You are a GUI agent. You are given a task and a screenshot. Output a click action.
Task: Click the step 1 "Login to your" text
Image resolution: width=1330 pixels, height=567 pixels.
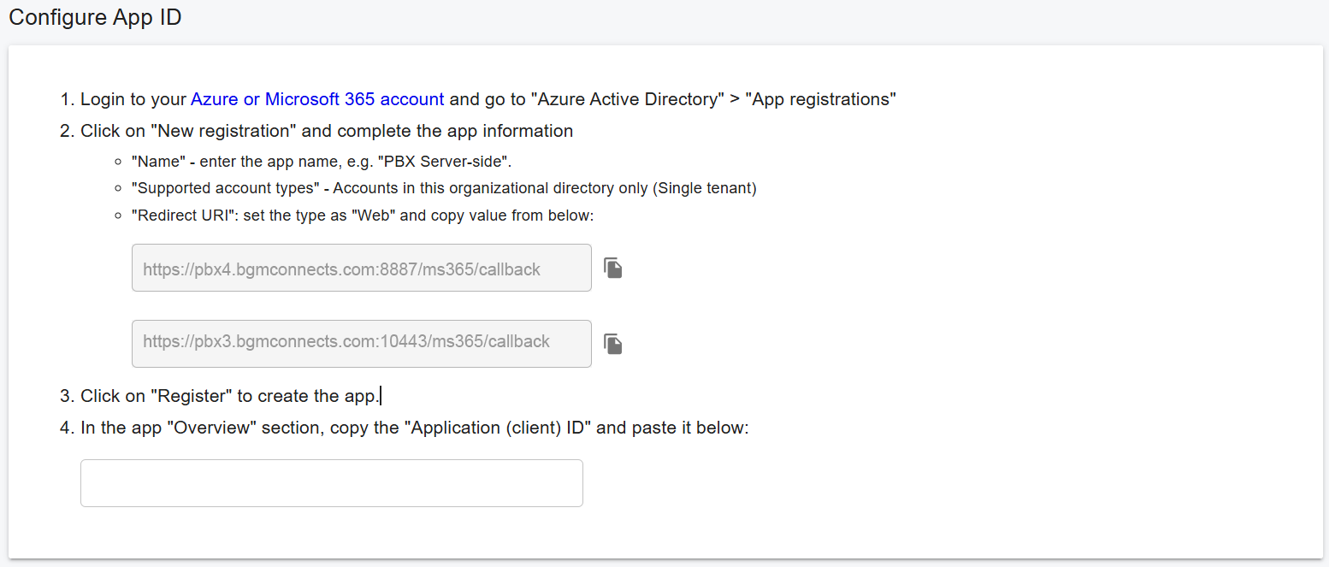pyautogui.click(x=133, y=99)
